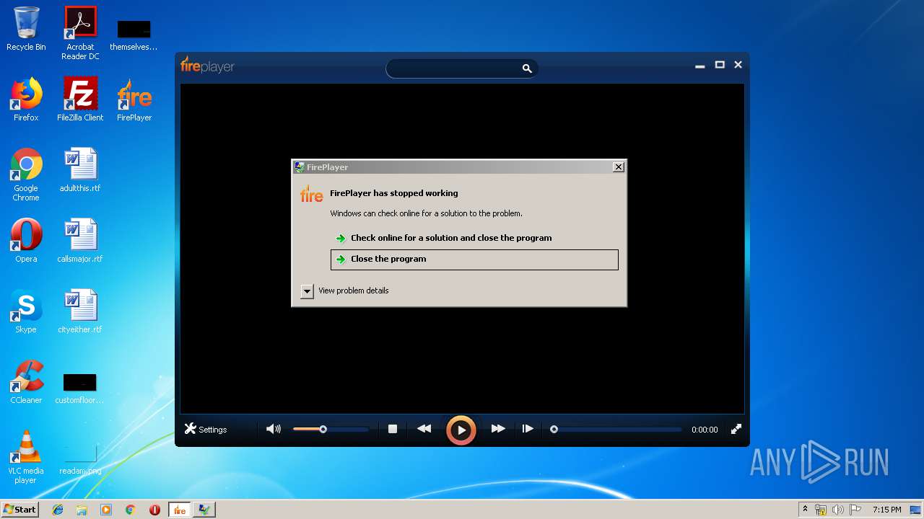Image resolution: width=924 pixels, height=519 pixels.
Task: Click the rewind button
Action: pyautogui.click(x=424, y=429)
